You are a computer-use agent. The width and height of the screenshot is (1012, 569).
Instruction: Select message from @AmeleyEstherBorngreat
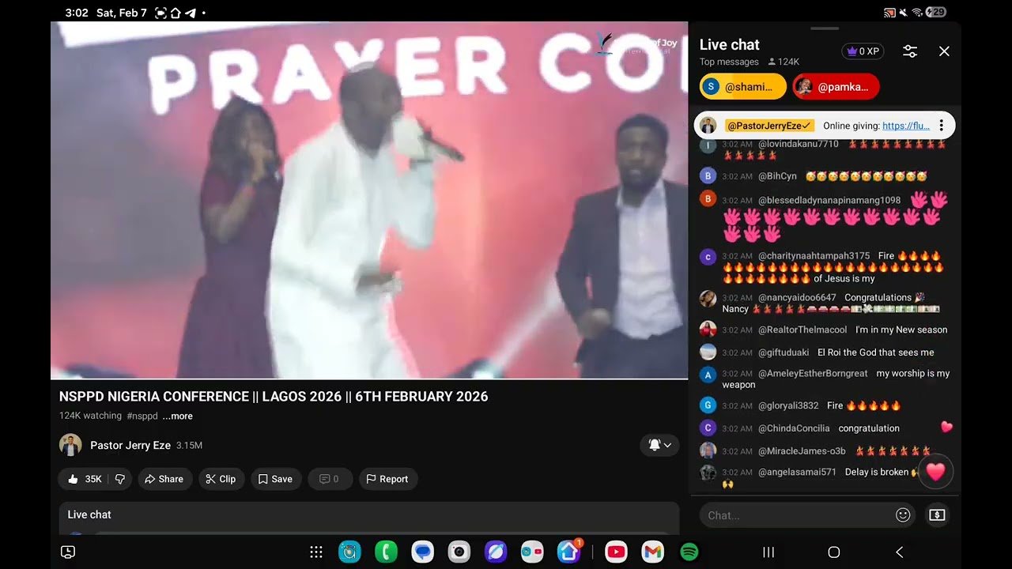click(825, 379)
